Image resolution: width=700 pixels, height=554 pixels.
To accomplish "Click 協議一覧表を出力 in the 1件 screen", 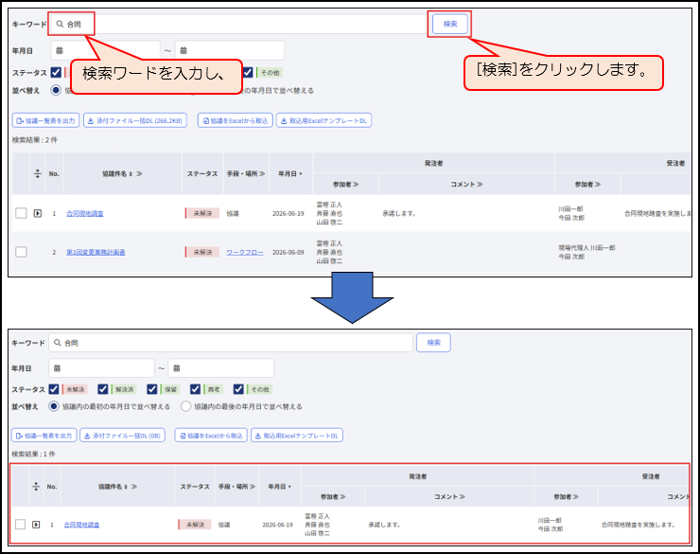I will tap(44, 436).
